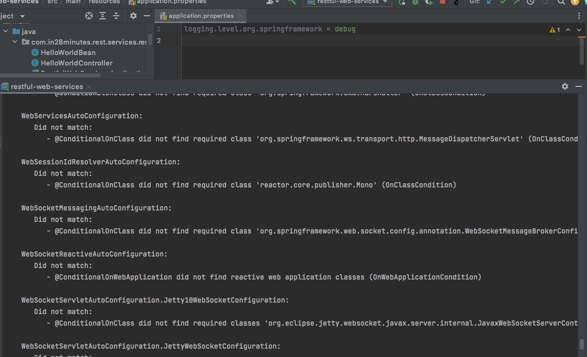This screenshot has height=357, width=587.
Task: Click the src breadcrumb in the navigation bar
Action: coord(52,2)
